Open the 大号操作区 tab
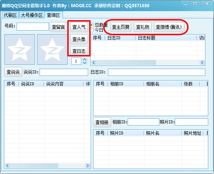Screen dimensions: 214x174 (32, 15)
